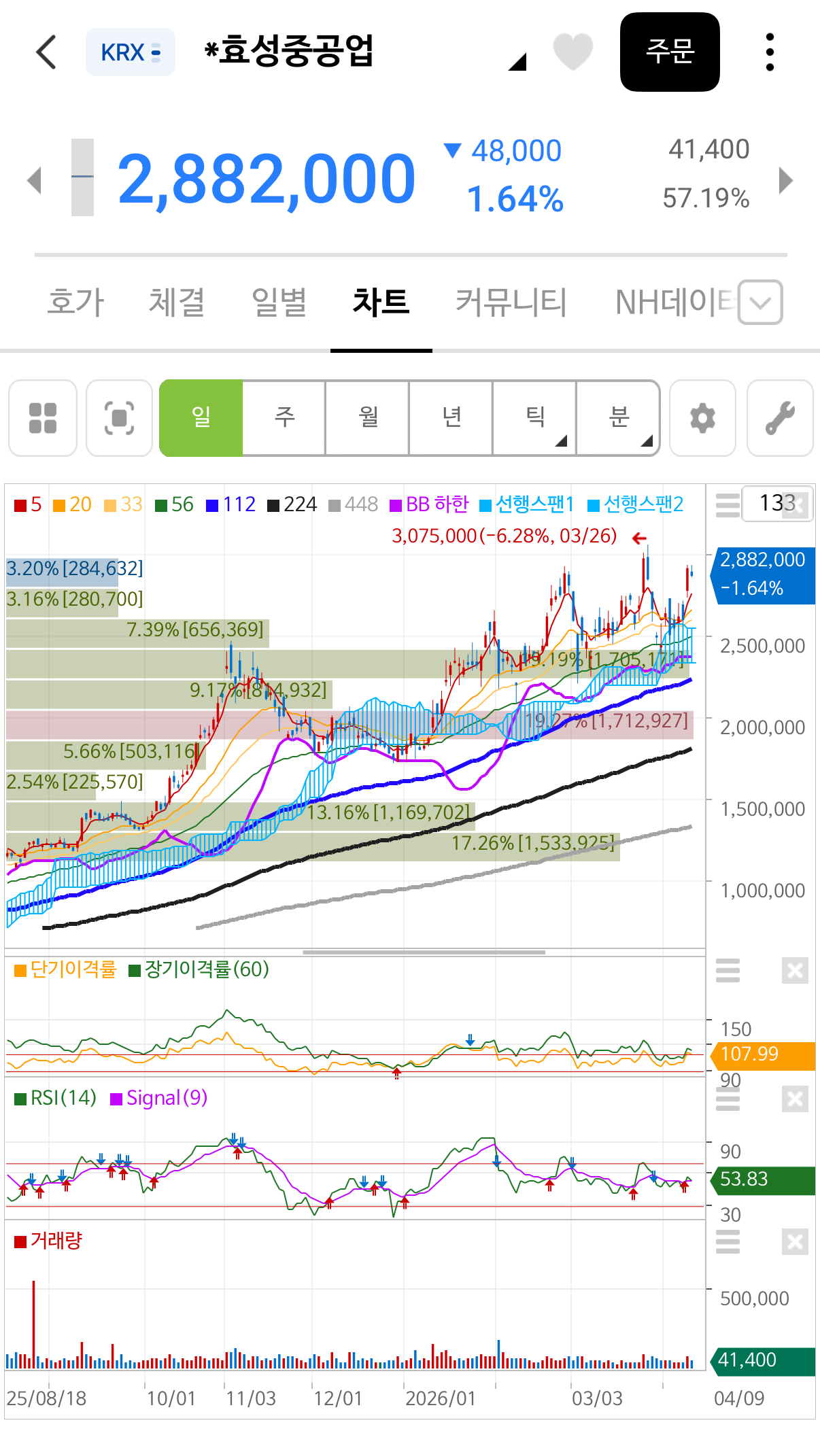Screen dimensions: 820x1429
Task: Edit the candle count field showing 133
Action: pyautogui.click(x=777, y=504)
